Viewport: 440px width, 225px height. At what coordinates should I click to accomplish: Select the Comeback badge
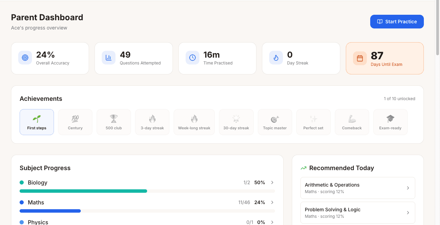coord(352,122)
